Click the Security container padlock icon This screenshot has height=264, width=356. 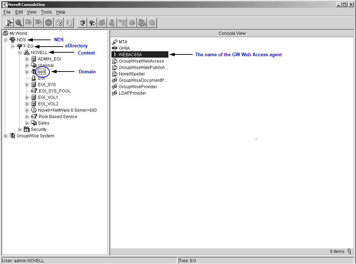click(27, 130)
